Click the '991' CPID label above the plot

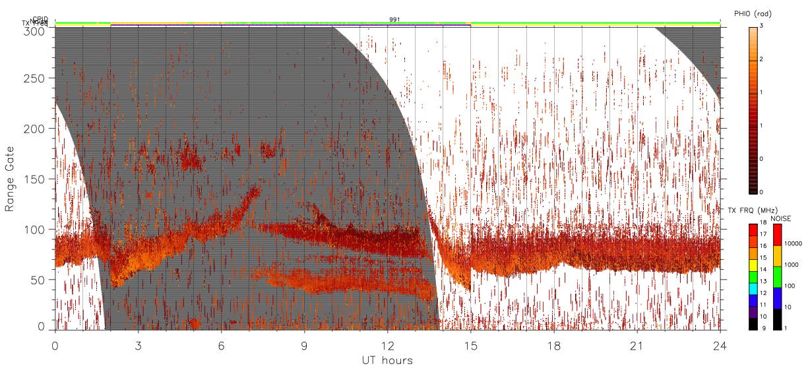tap(394, 20)
